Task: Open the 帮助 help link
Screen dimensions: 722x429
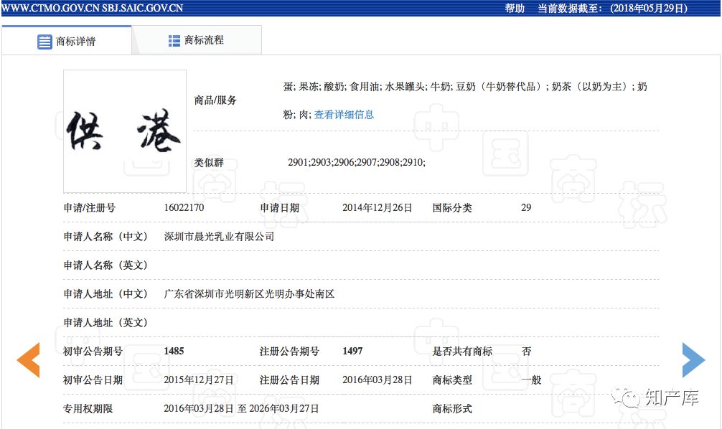Action: point(515,9)
